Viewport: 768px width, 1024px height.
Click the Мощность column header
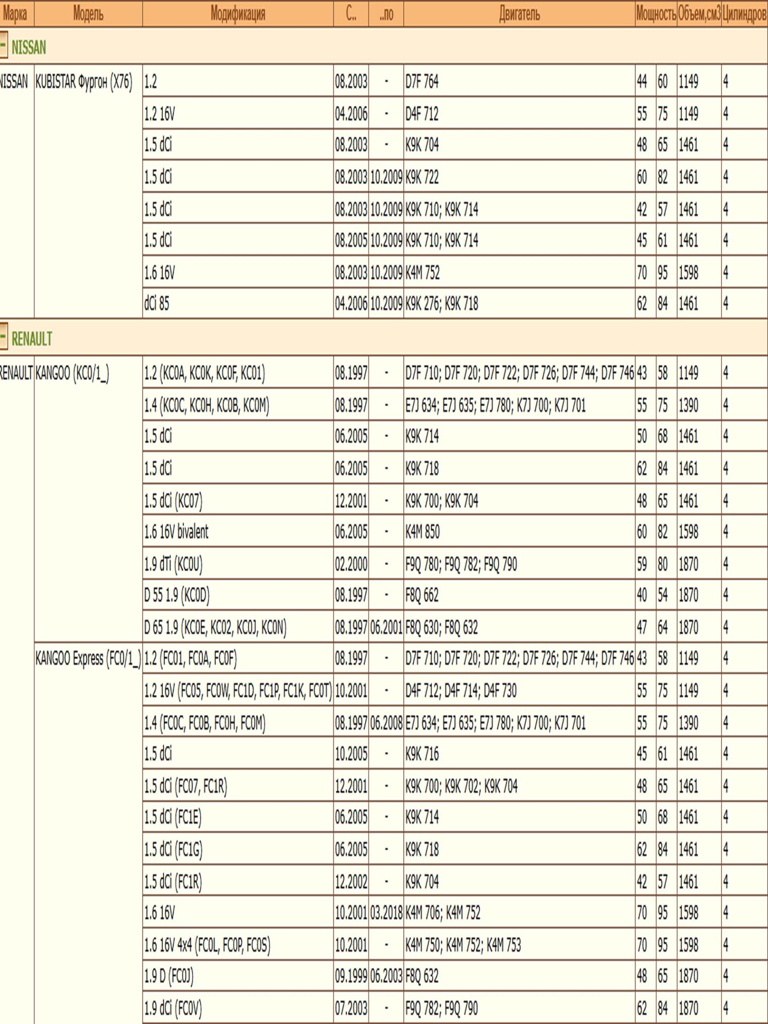click(x=656, y=14)
